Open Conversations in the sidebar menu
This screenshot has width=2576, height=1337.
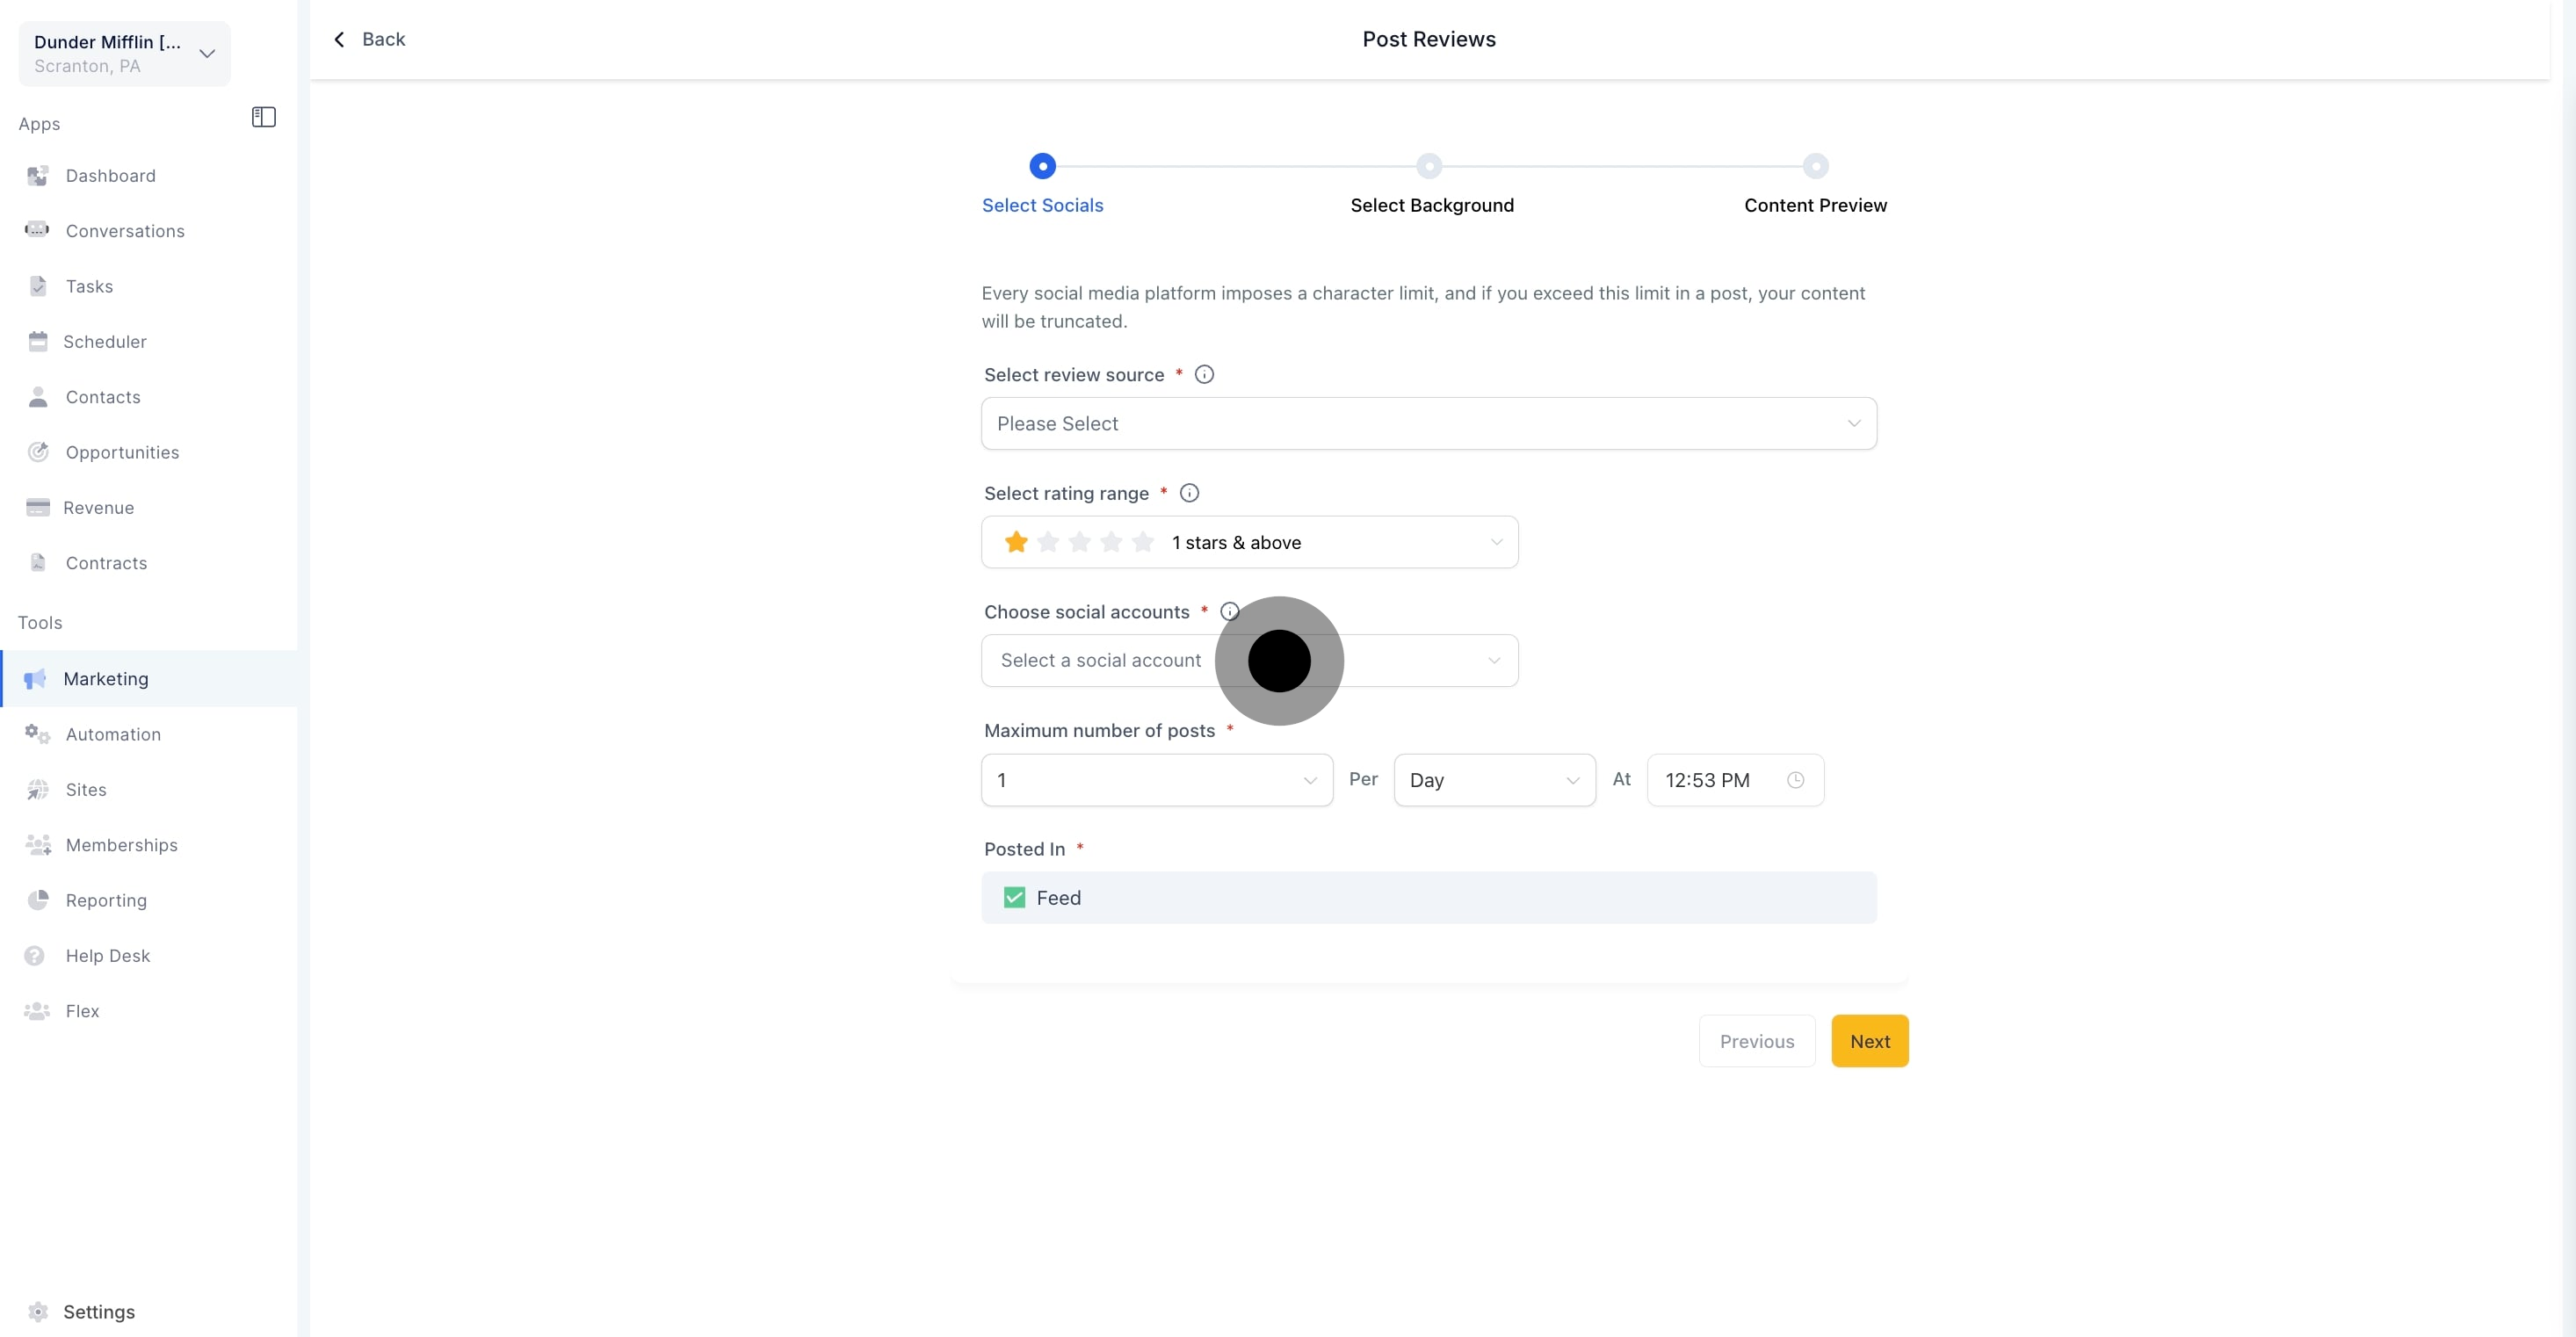click(x=125, y=231)
